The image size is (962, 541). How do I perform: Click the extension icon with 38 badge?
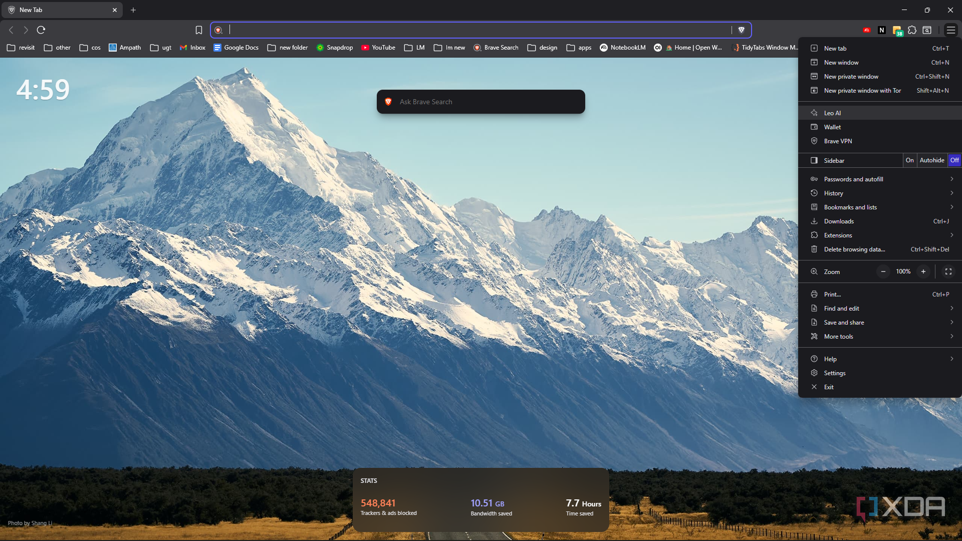pyautogui.click(x=897, y=31)
